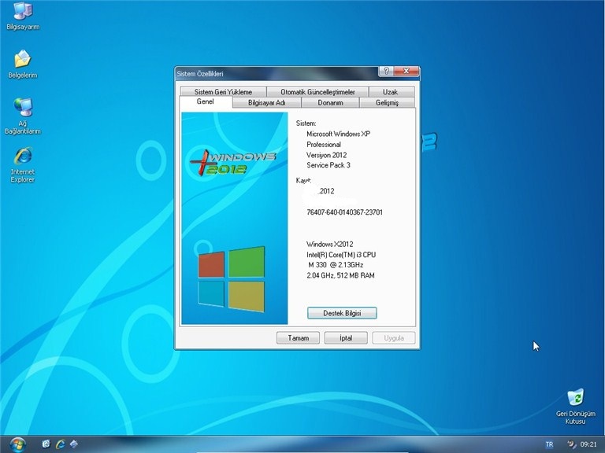Click Microsoft Windows XP text
The image size is (605, 453).
[339, 134]
